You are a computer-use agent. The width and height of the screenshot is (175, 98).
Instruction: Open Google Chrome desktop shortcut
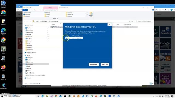point(3,41)
